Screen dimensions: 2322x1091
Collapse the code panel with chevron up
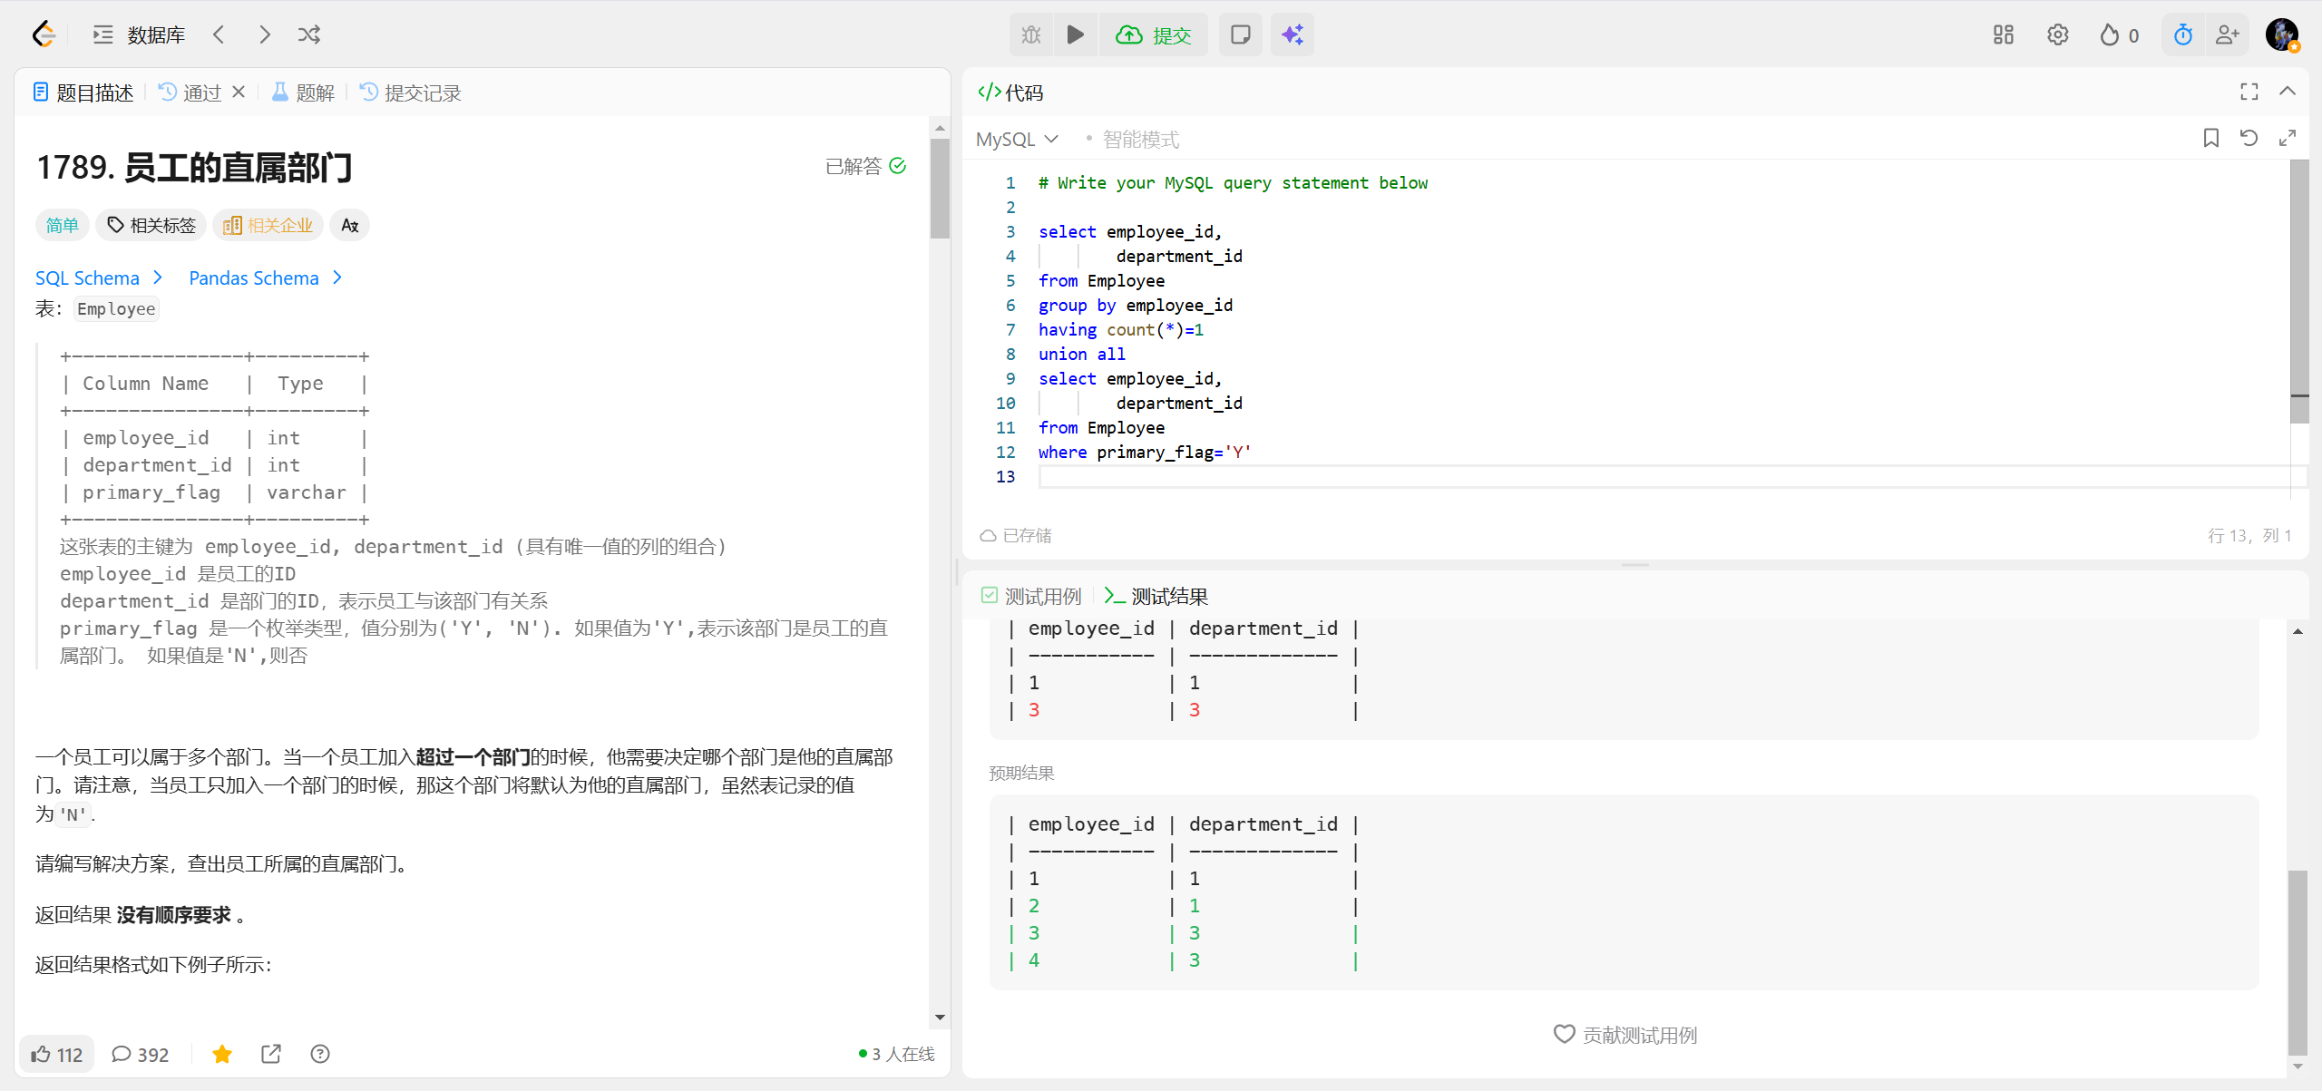coord(2288,92)
